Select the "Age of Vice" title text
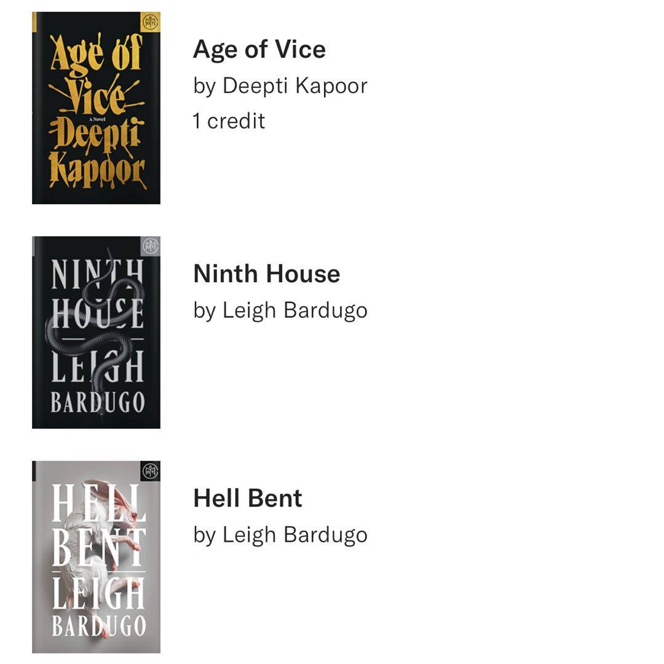The image size is (664, 664). pyautogui.click(x=259, y=49)
